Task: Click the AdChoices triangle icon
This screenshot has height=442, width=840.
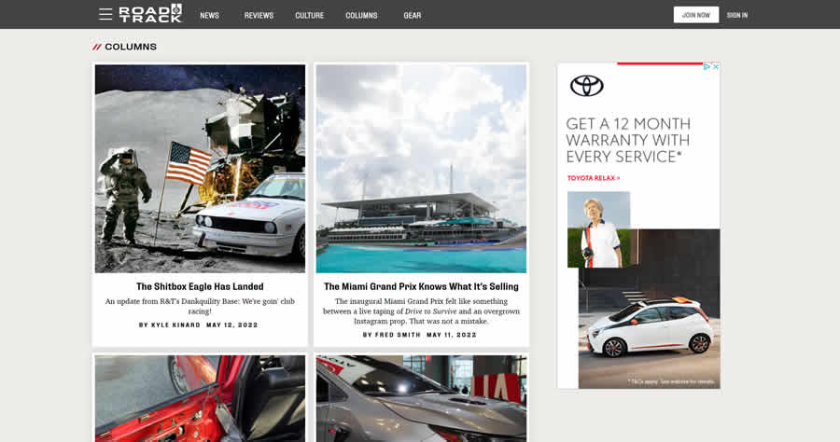Action: point(707,67)
